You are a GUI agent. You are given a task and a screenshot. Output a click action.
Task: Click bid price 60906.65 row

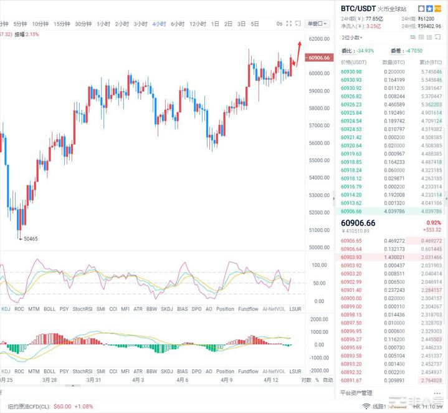coord(391,241)
